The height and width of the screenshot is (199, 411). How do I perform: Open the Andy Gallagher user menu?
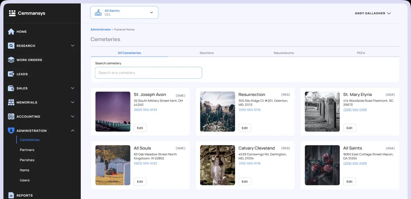coord(373,13)
